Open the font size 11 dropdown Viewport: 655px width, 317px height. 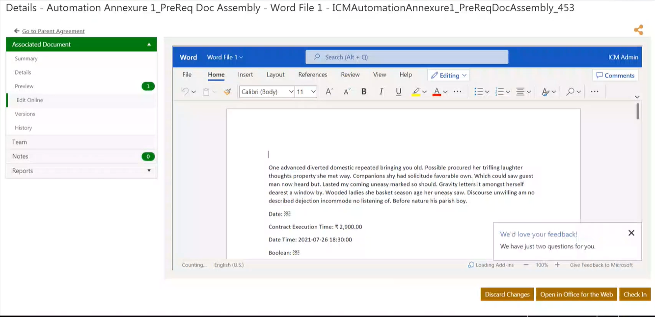coord(306,91)
